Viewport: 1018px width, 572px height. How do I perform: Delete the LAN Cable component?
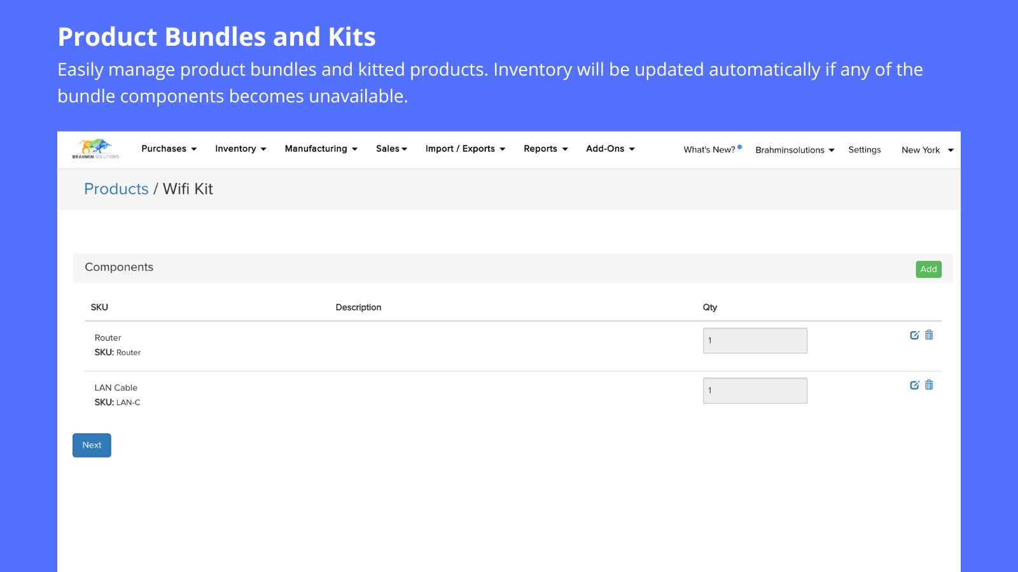click(x=929, y=385)
